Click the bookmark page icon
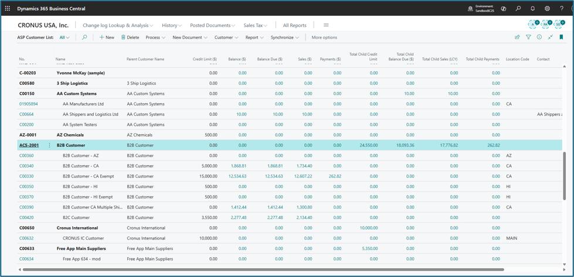The image size is (574, 277). click(x=561, y=37)
